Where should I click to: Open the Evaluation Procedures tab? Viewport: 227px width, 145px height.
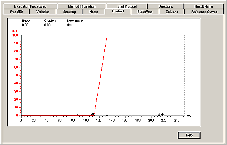pyautogui.click(x=30, y=6)
